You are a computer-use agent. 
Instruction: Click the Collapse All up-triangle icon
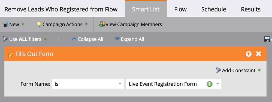(x=74, y=39)
